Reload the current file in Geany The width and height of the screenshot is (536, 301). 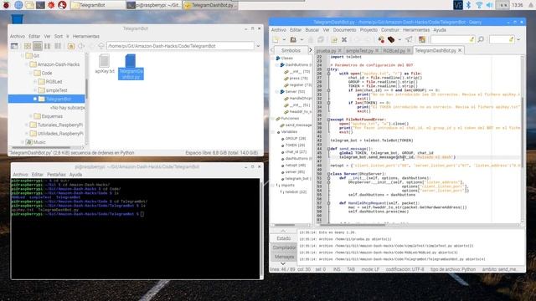pyautogui.click(x=334, y=40)
